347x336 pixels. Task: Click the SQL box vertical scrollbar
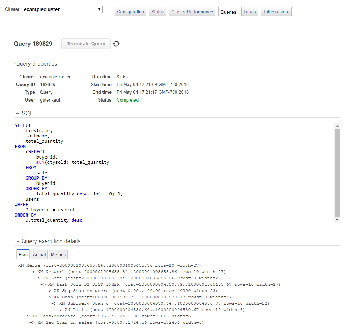point(337,172)
